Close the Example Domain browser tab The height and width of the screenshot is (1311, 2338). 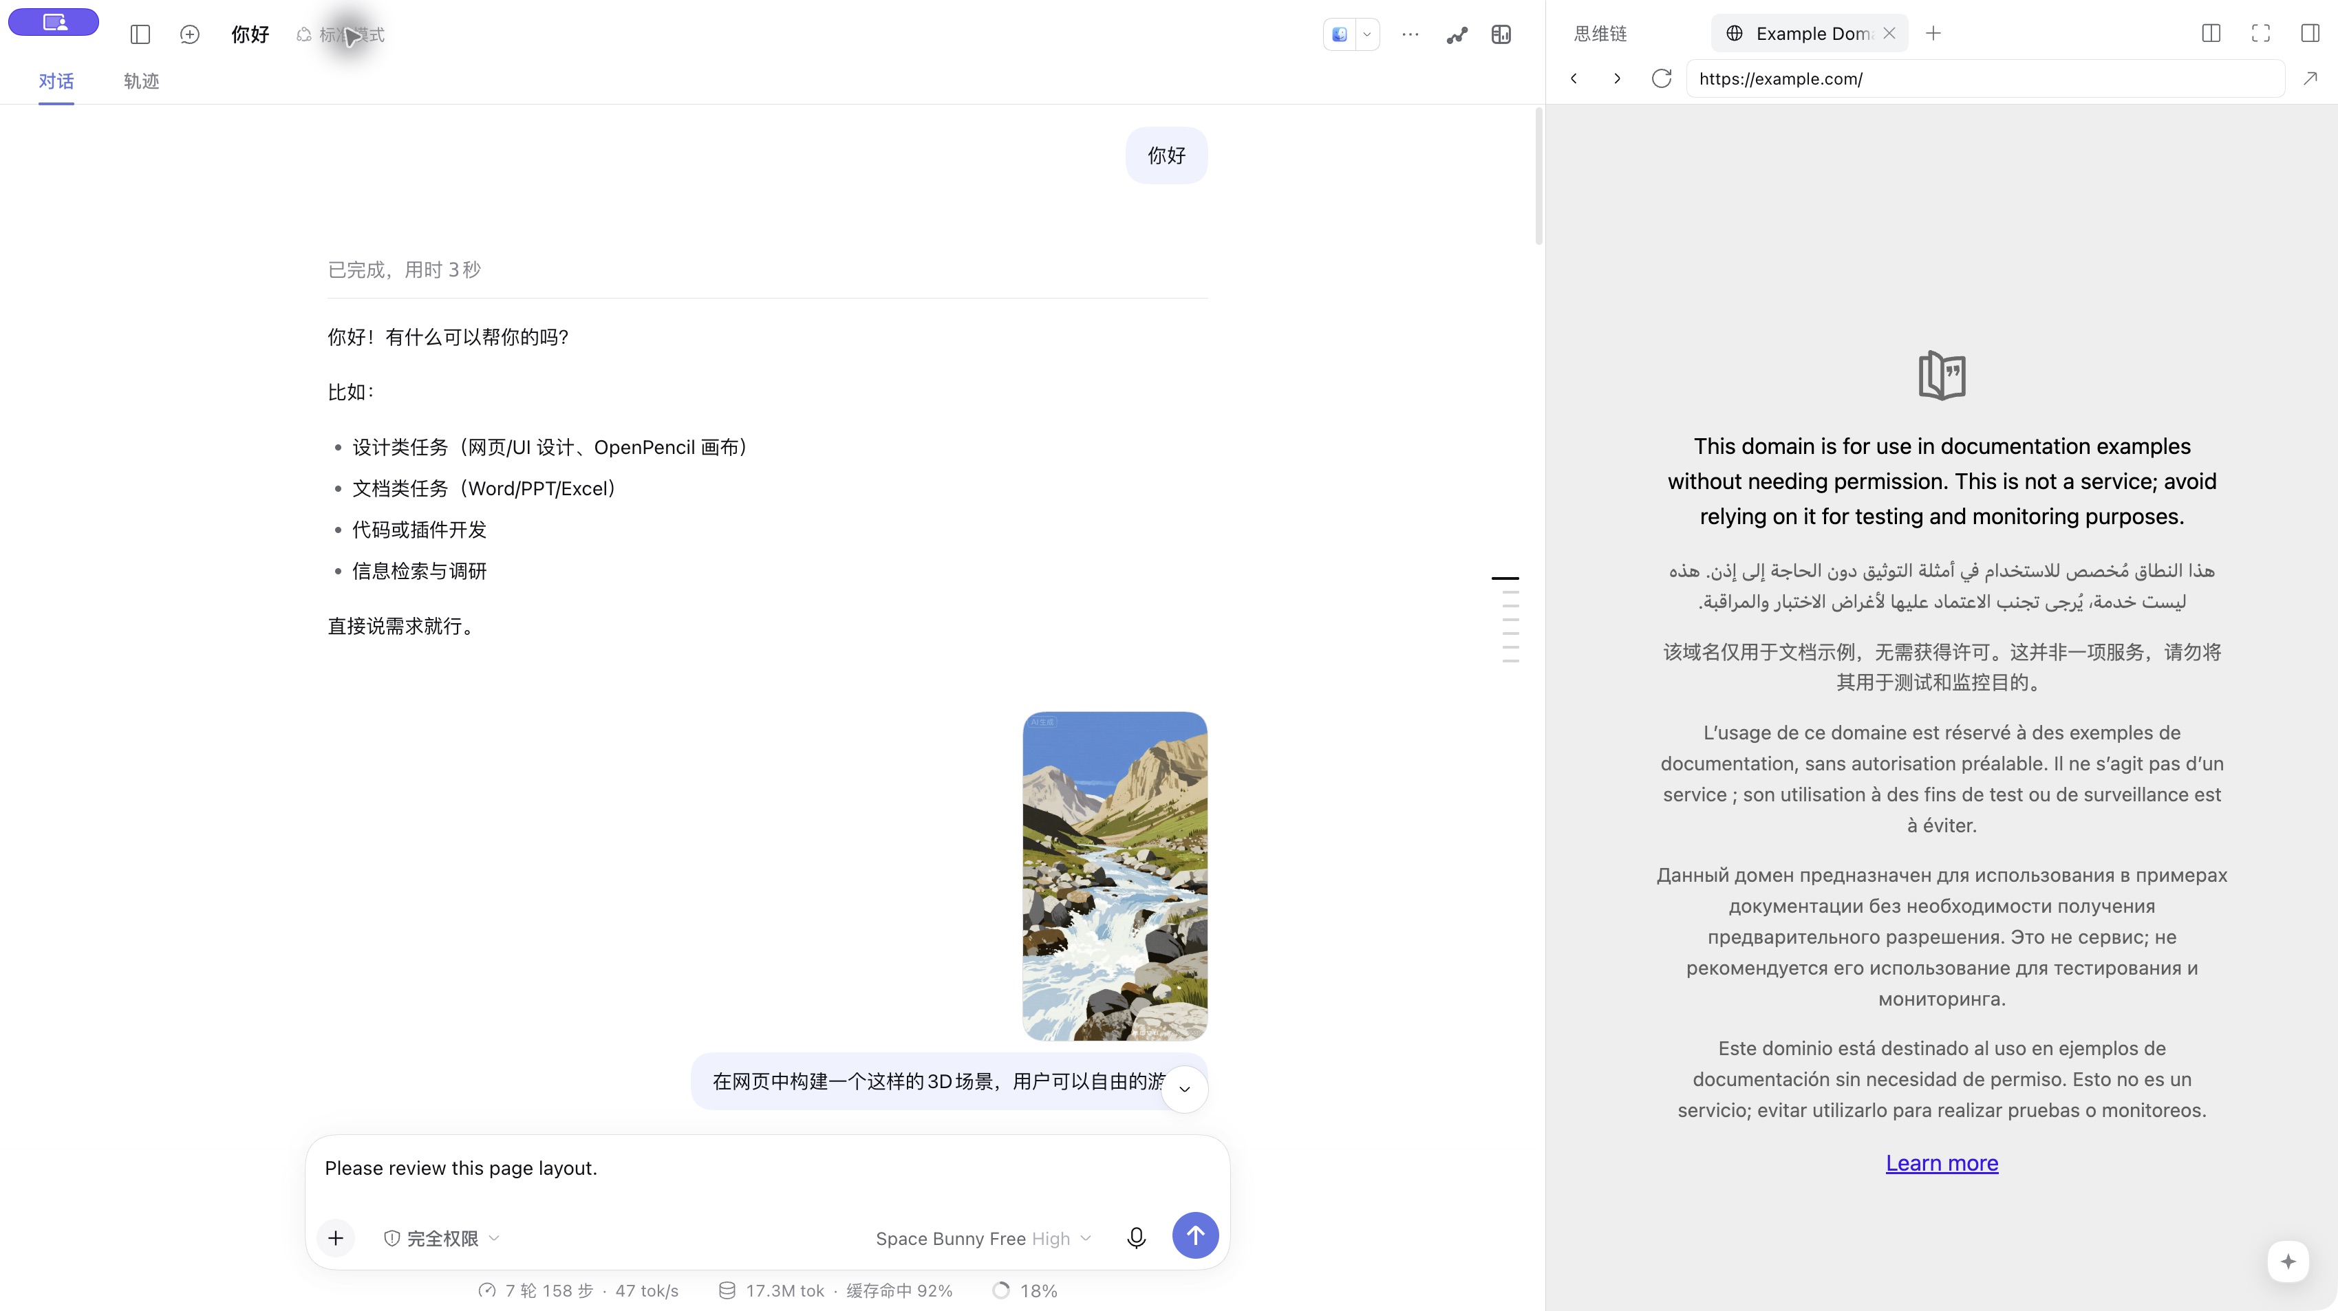click(x=1889, y=34)
